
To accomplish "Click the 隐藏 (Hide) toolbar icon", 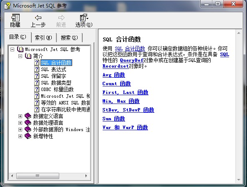I will (x=15, y=18).
